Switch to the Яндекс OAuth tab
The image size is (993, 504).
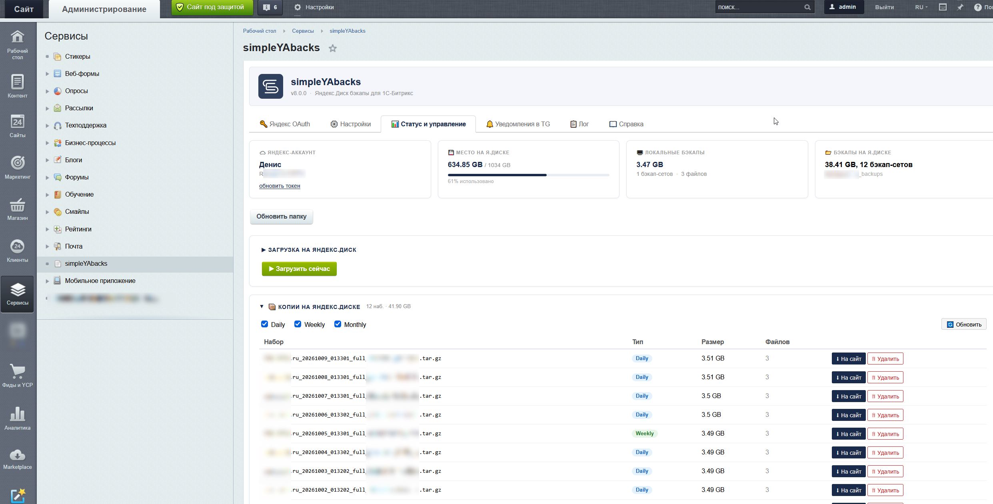tap(285, 124)
